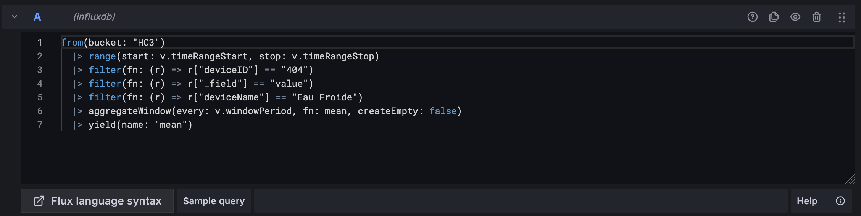
Task: Collapse query A with chevron
Action: click(x=15, y=17)
